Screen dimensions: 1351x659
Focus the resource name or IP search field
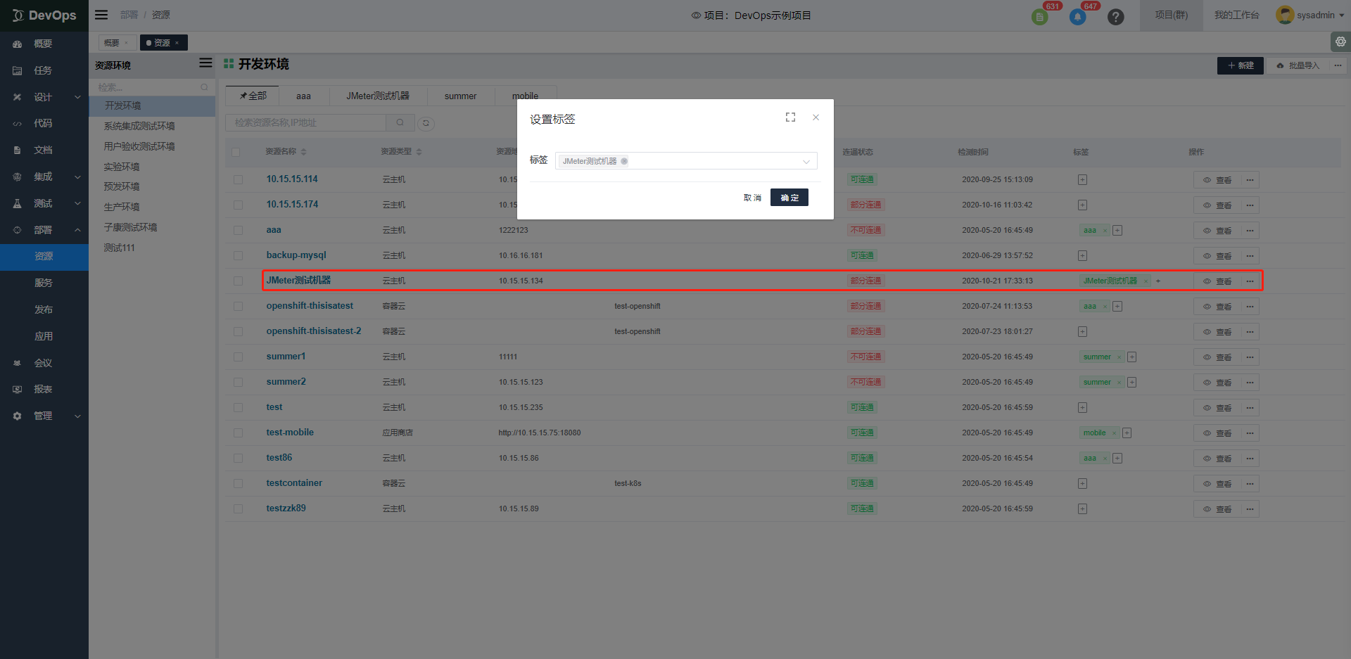[x=305, y=122]
